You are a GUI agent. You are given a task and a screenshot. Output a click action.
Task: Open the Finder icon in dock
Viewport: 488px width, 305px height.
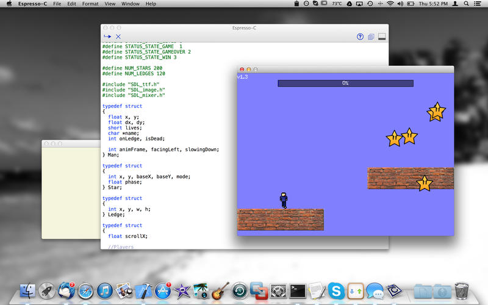pyautogui.click(x=28, y=290)
